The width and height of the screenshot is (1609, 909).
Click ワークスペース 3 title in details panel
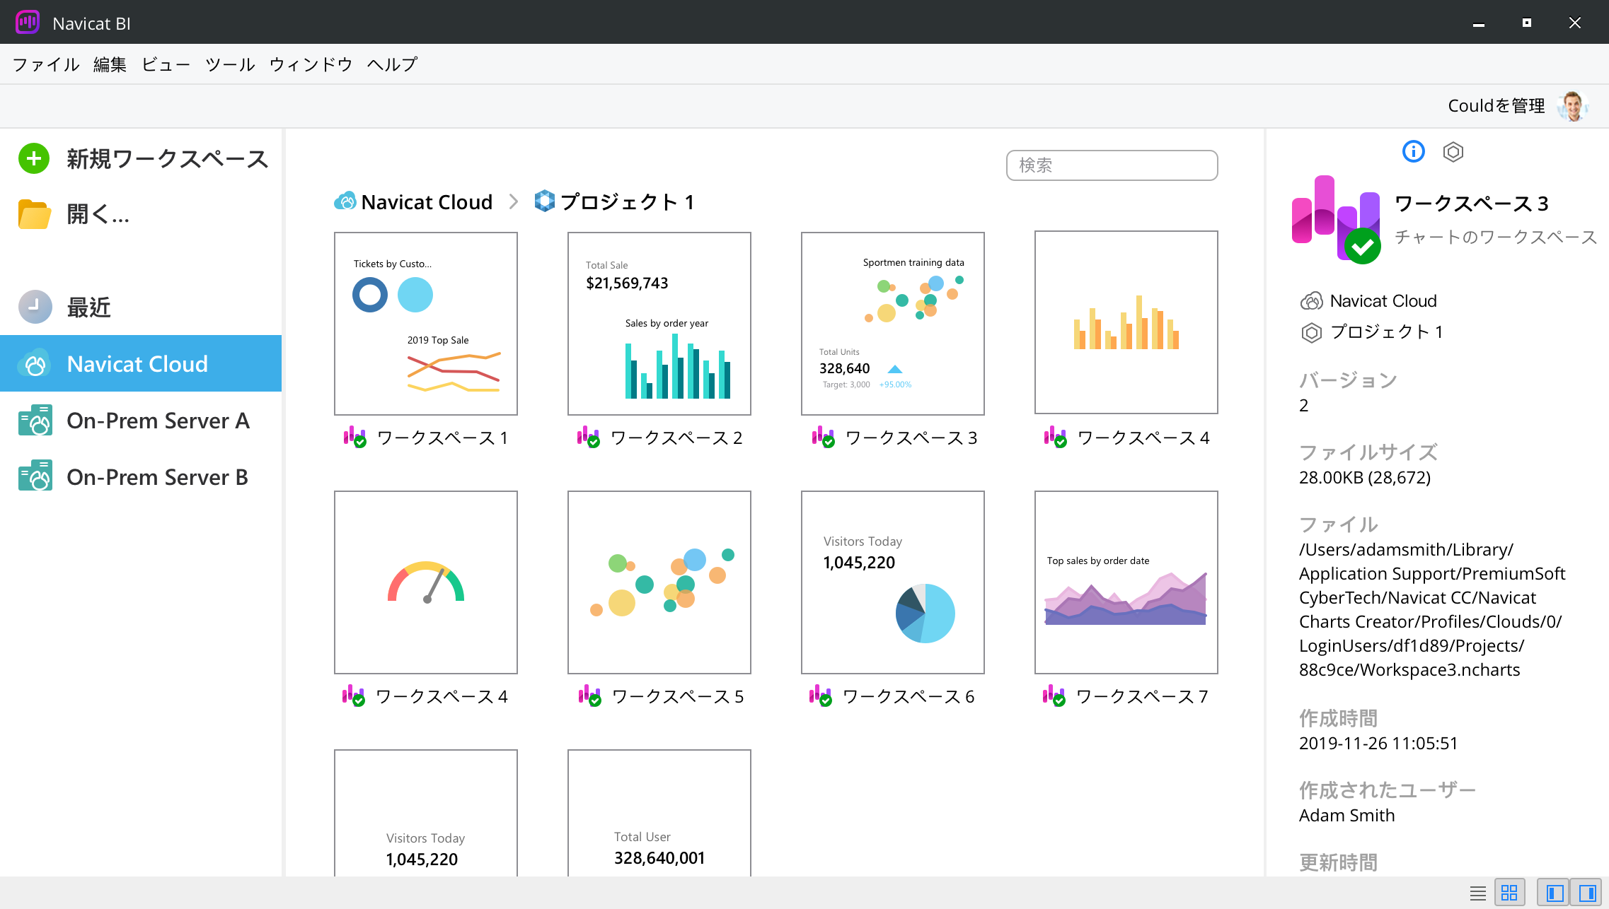coord(1471,204)
